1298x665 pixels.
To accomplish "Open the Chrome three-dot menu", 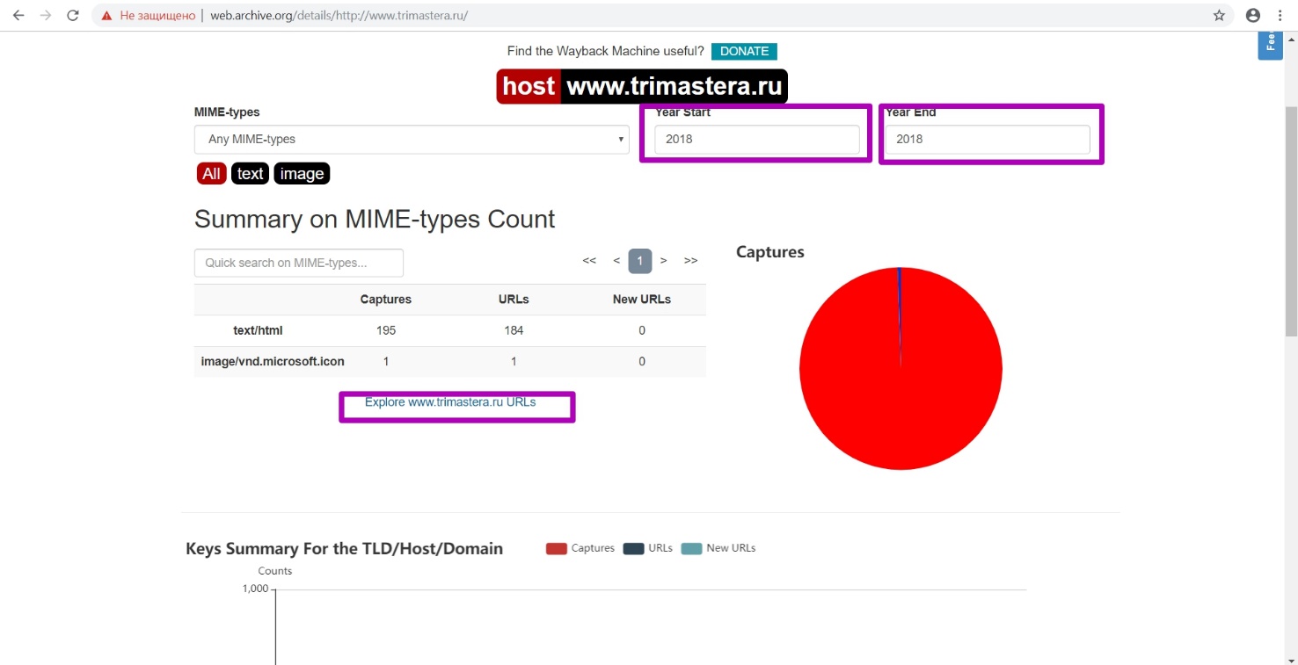I will tap(1280, 15).
